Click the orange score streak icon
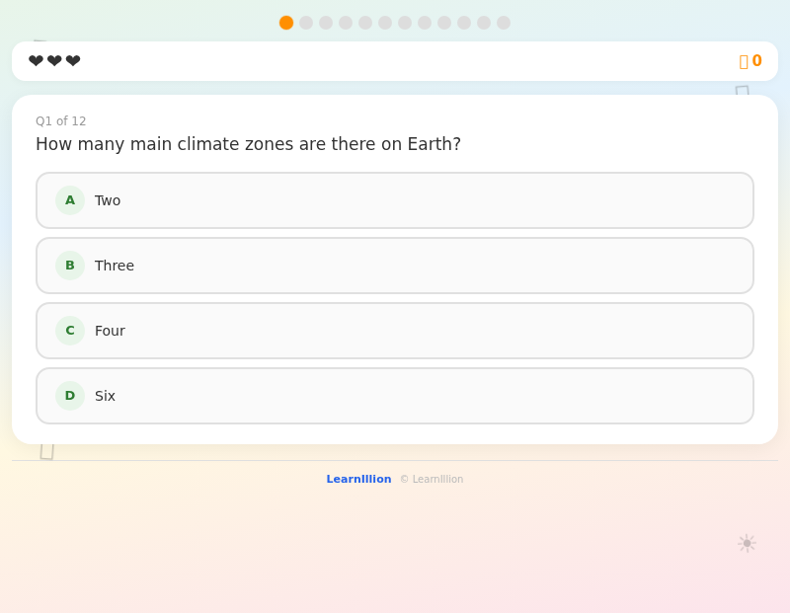The image size is (790, 613). click(x=743, y=60)
